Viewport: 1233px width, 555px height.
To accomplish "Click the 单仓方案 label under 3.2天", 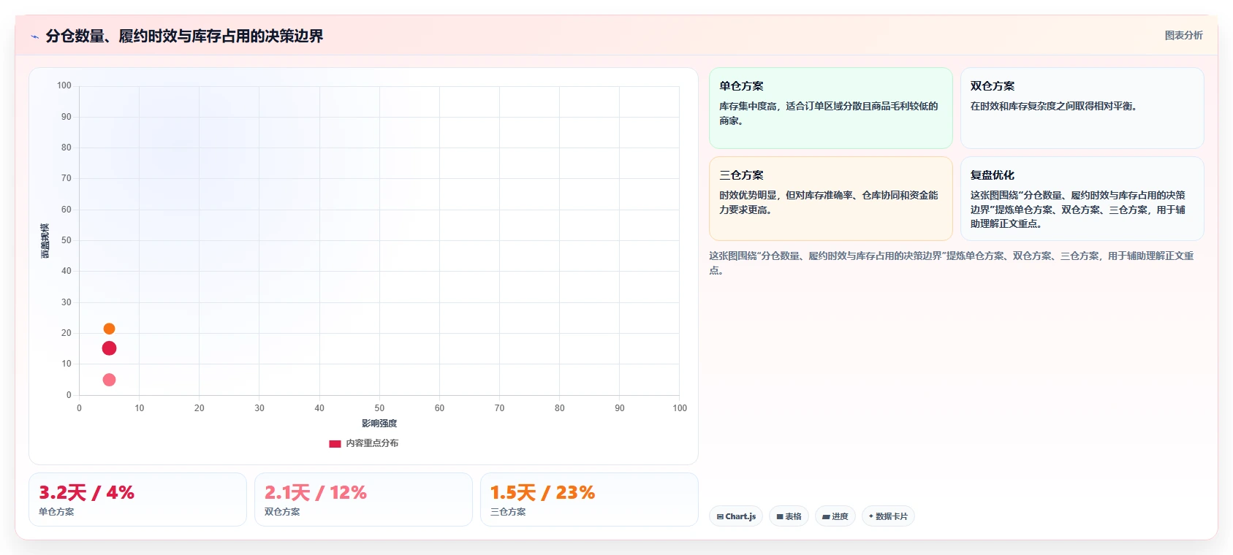I will point(56,512).
